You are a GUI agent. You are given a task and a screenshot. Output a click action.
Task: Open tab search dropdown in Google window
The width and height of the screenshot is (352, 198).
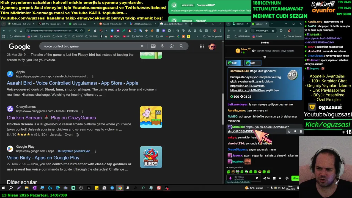click(x=4, y=24)
